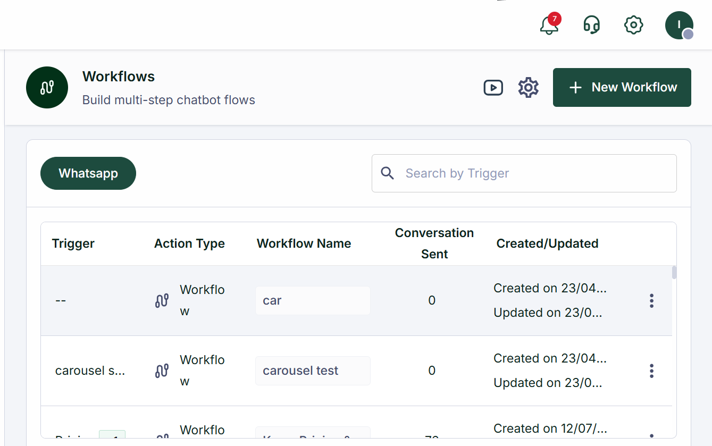Focus the Search by Trigger field
This screenshot has width=712, height=446.
coord(524,173)
